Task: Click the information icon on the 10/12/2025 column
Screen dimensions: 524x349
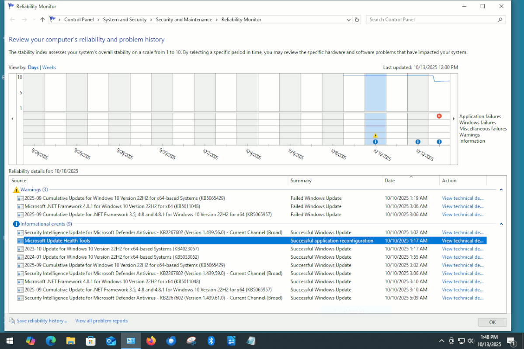Action: (418, 142)
